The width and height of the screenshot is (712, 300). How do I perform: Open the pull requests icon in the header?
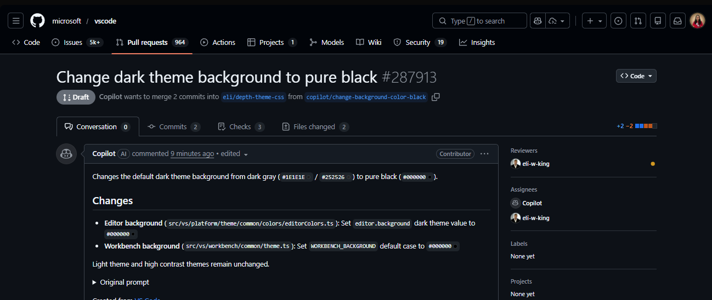(x=638, y=21)
